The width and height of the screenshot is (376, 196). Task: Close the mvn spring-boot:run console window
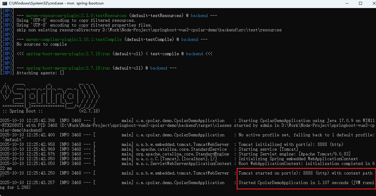click(372, 3)
